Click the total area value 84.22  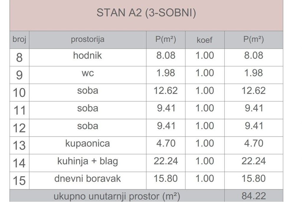pos(254,196)
